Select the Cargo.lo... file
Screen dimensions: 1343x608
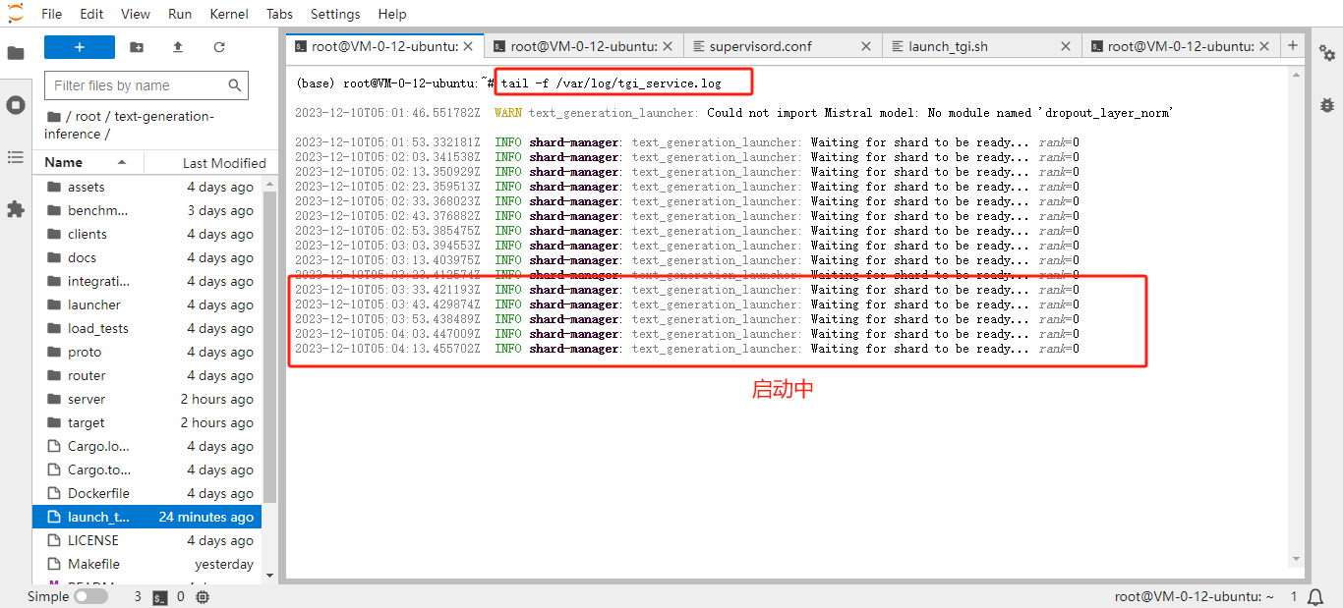[x=147, y=446]
